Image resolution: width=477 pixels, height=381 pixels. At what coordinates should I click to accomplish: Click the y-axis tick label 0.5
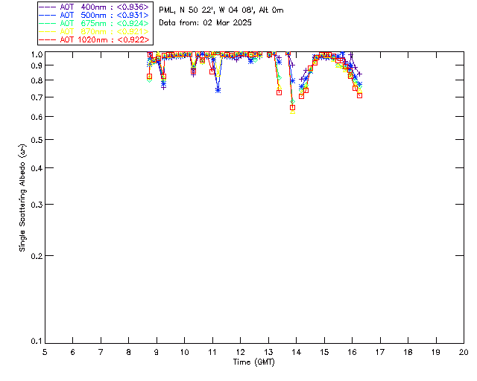coord(34,140)
